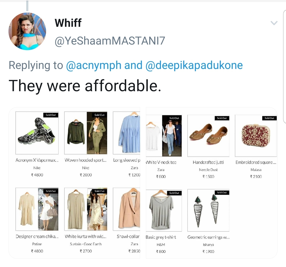Open the tweet options chevron menu
This screenshot has height=267, width=286.
click(x=274, y=23)
